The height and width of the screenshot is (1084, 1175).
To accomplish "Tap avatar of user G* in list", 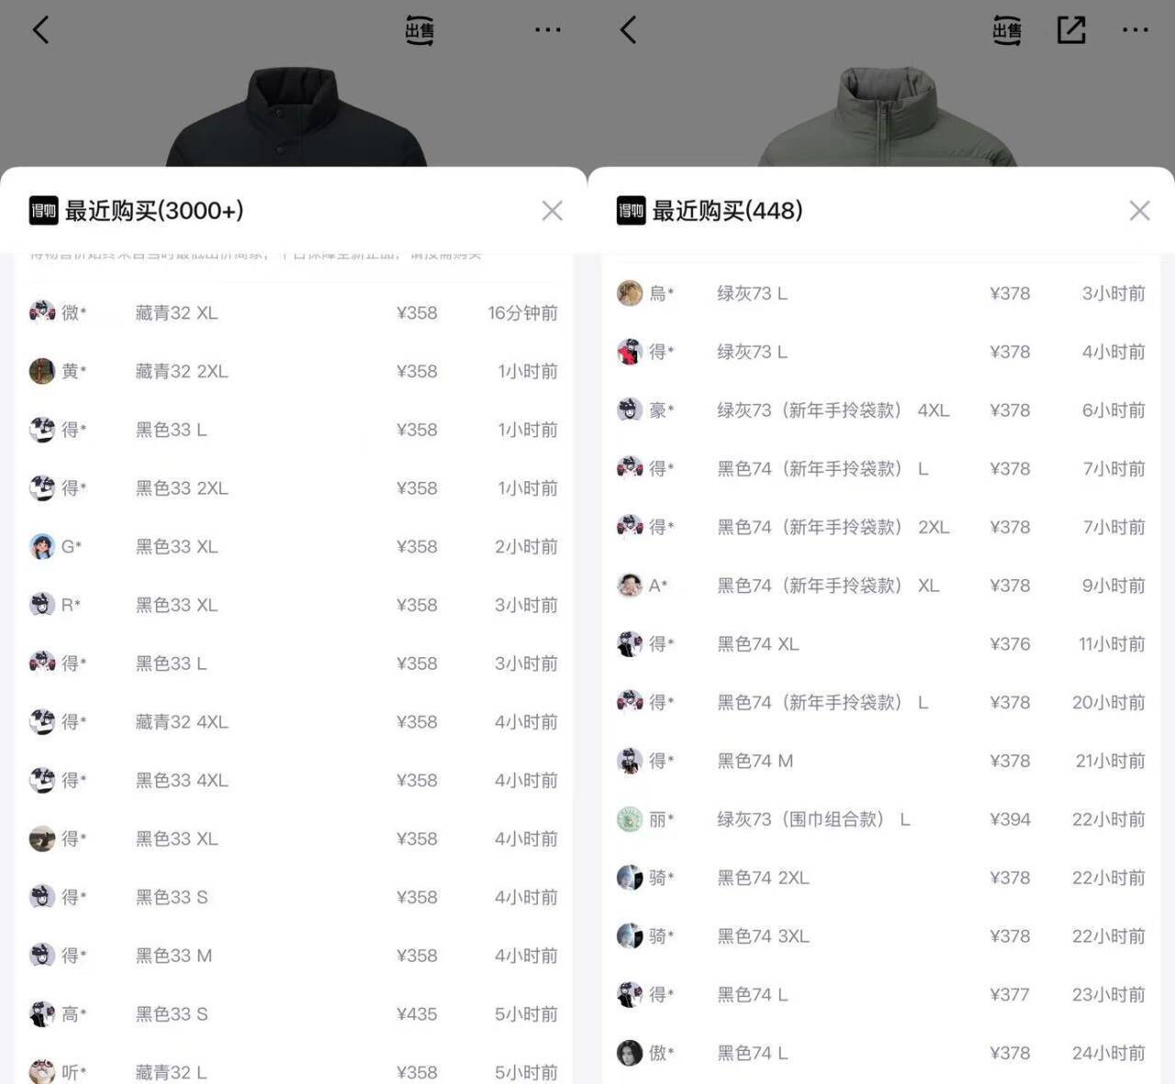I will point(42,546).
